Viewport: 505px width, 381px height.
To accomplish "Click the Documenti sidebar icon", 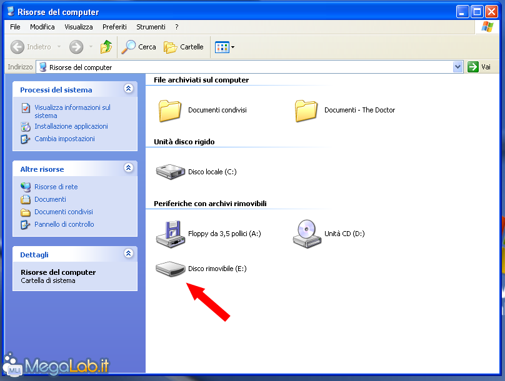I will (x=26, y=199).
